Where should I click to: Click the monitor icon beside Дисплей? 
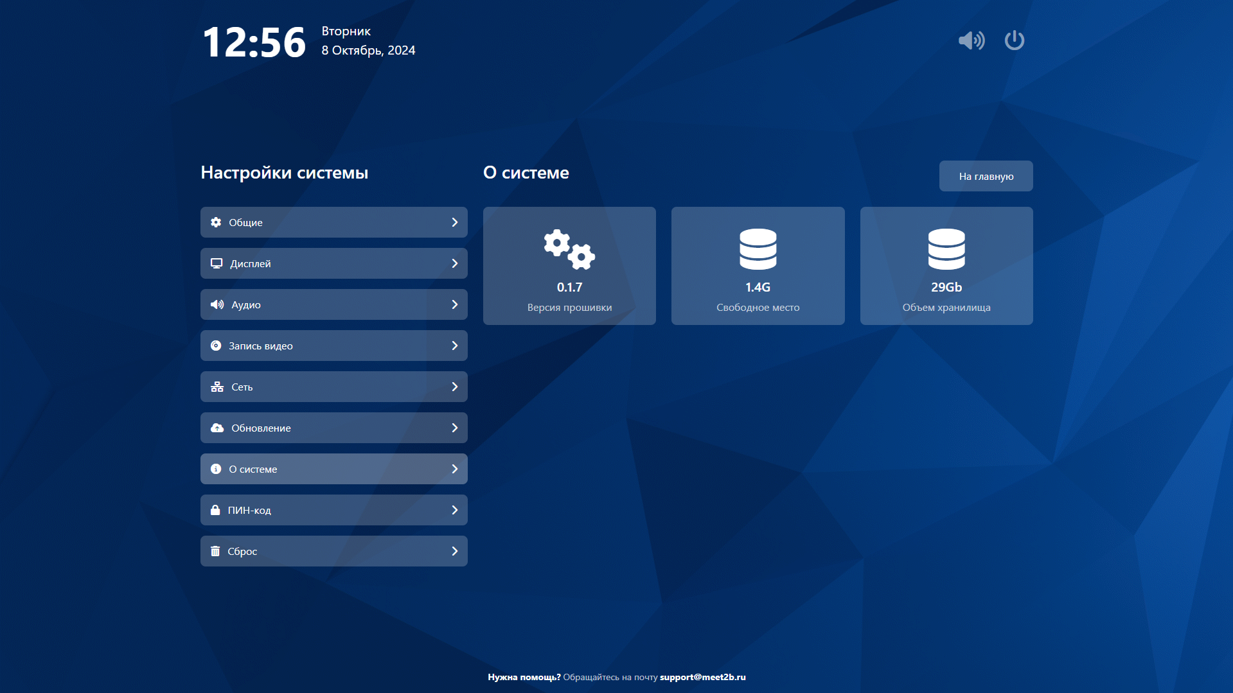click(x=217, y=263)
